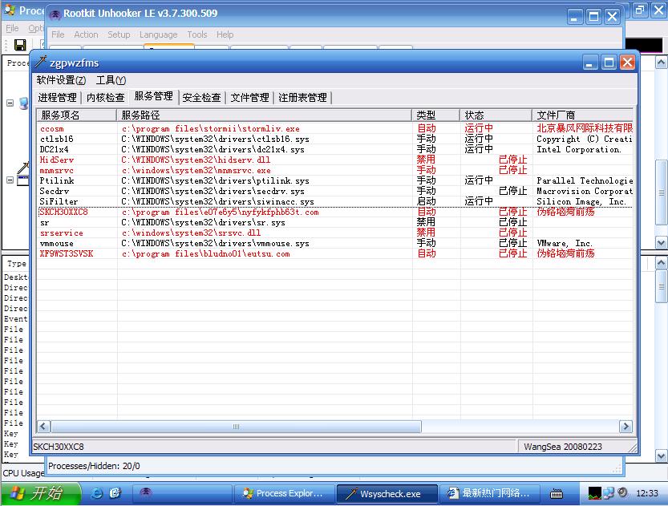Select the DC21x4 service row
The image size is (668, 506).
335,149
